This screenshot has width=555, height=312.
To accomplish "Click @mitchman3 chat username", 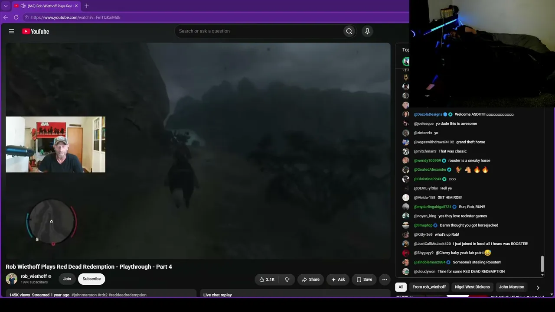I will 425,151.
